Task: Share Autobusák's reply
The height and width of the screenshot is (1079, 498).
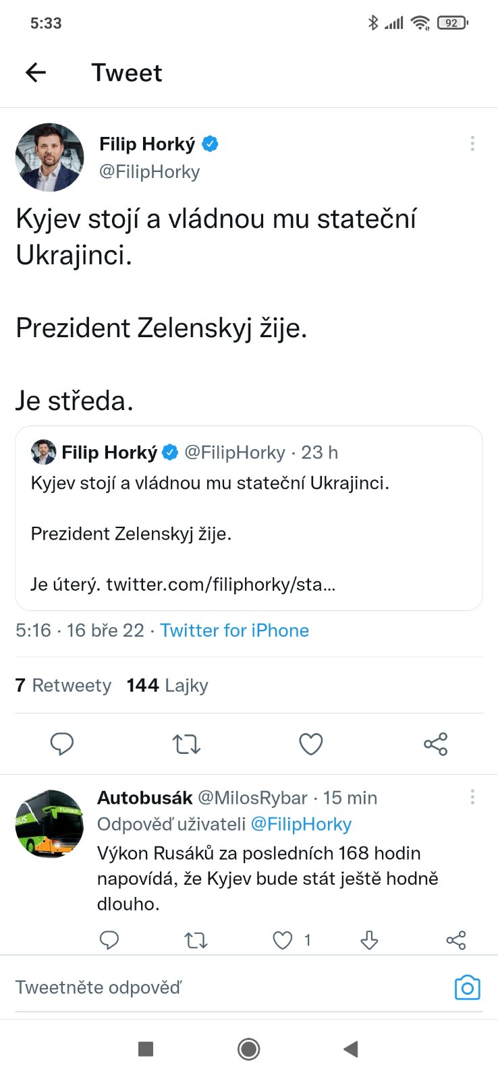Action: (456, 940)
